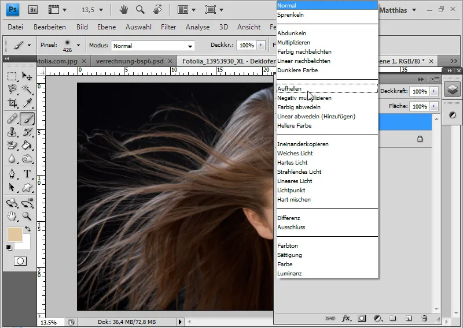Switch to verrechnung-bsp6.psd tab
The height and width of the screenshot is (328, 463).
[130, 61]
